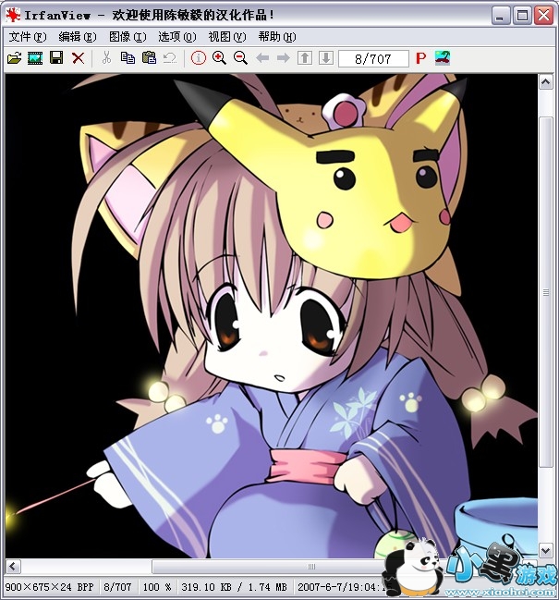
Task: Click the 100 % zoom status entry
Action: click(157, 587)
